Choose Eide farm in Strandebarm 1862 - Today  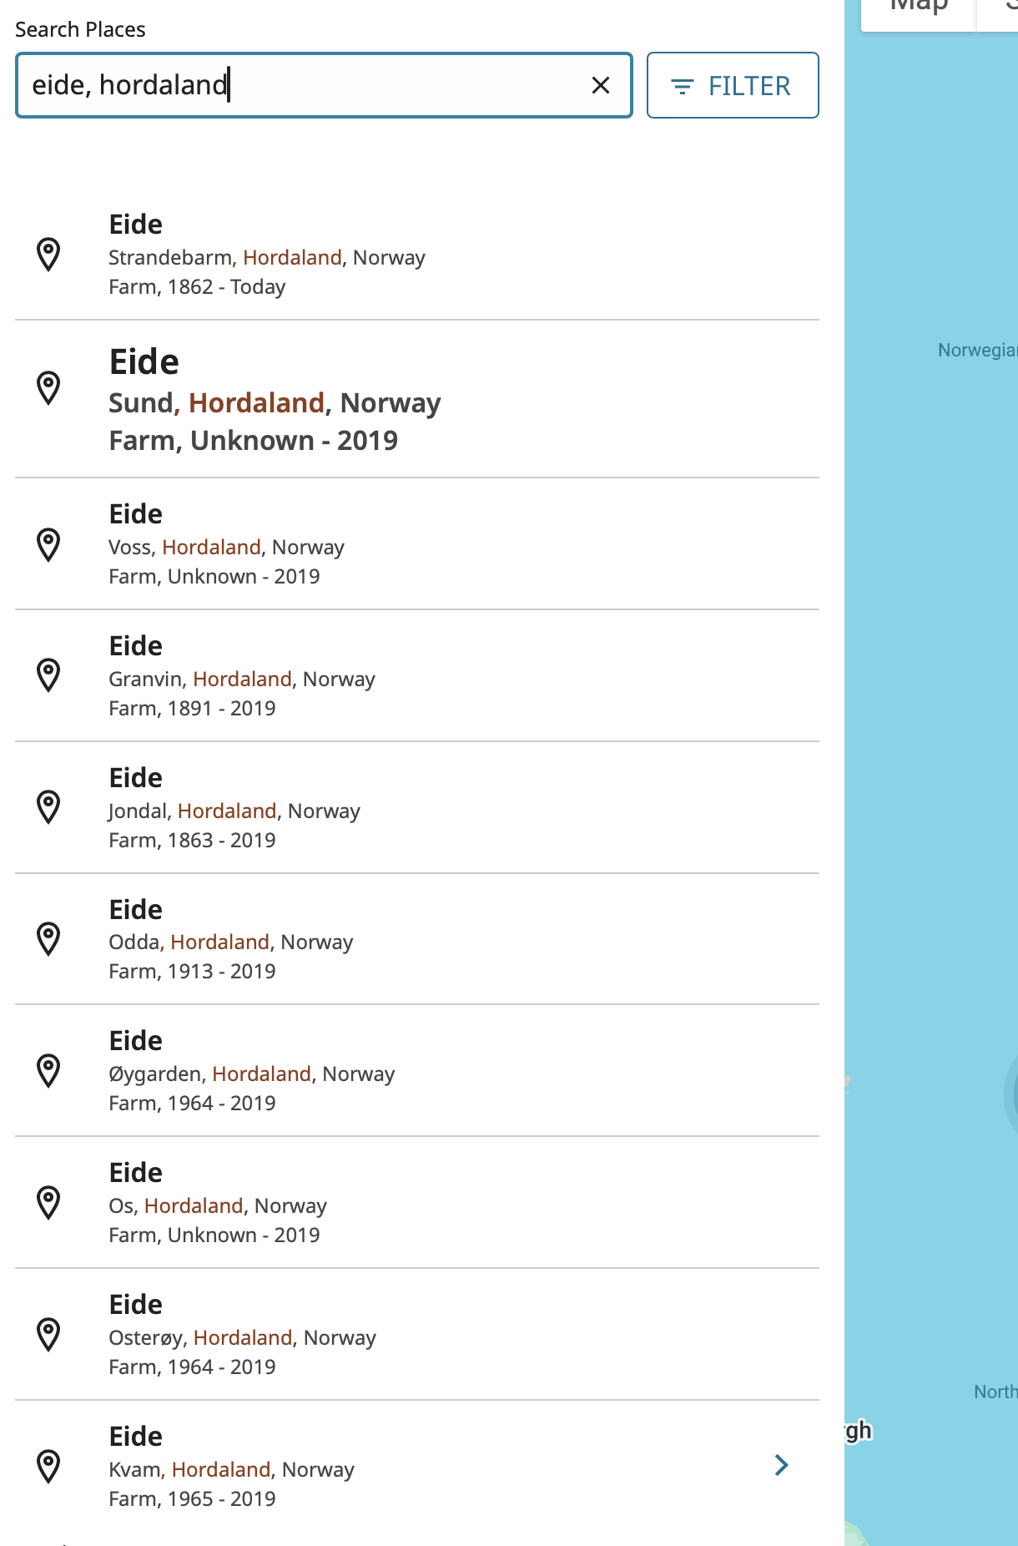(417, 254)
